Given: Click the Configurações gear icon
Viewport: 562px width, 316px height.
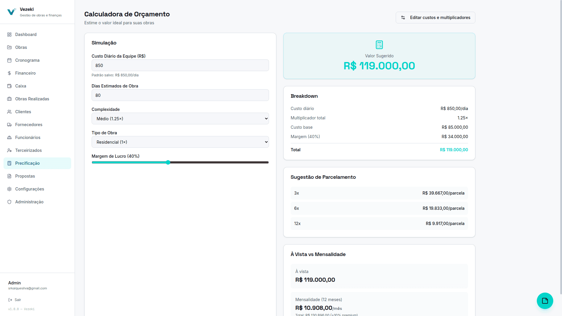Looking at the screenshot, I should (x=9, y=189).
